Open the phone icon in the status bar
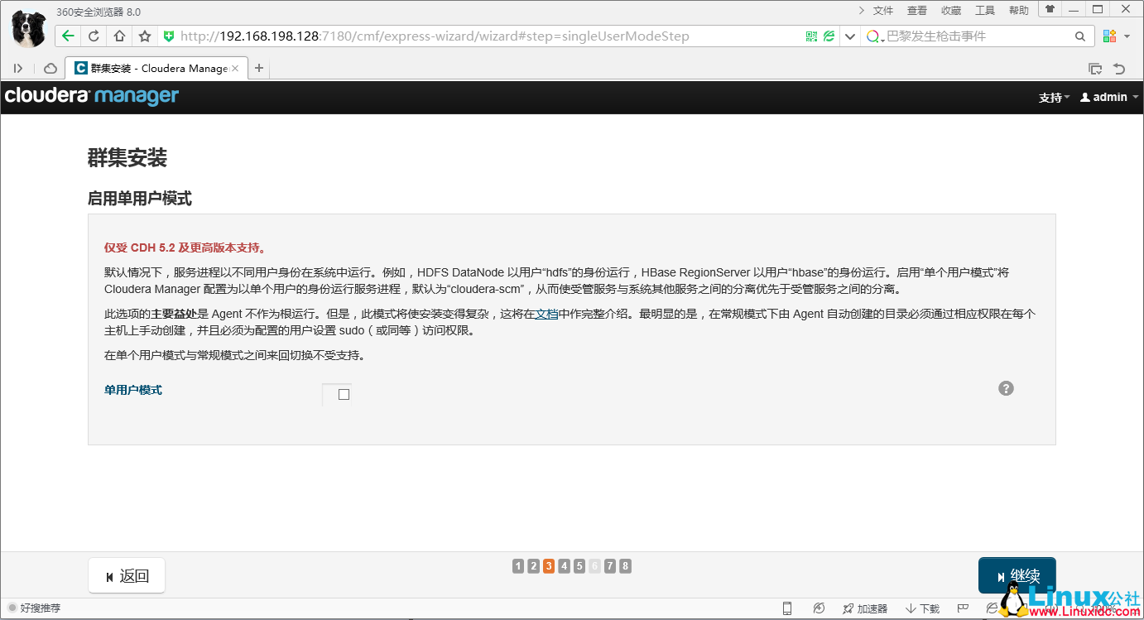 [787, 608]
